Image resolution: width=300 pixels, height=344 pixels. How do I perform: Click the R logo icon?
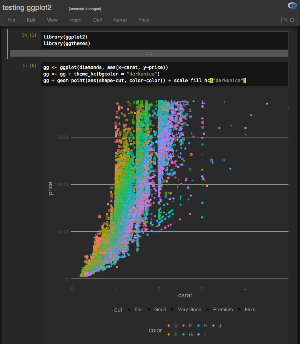coord(292,6)
